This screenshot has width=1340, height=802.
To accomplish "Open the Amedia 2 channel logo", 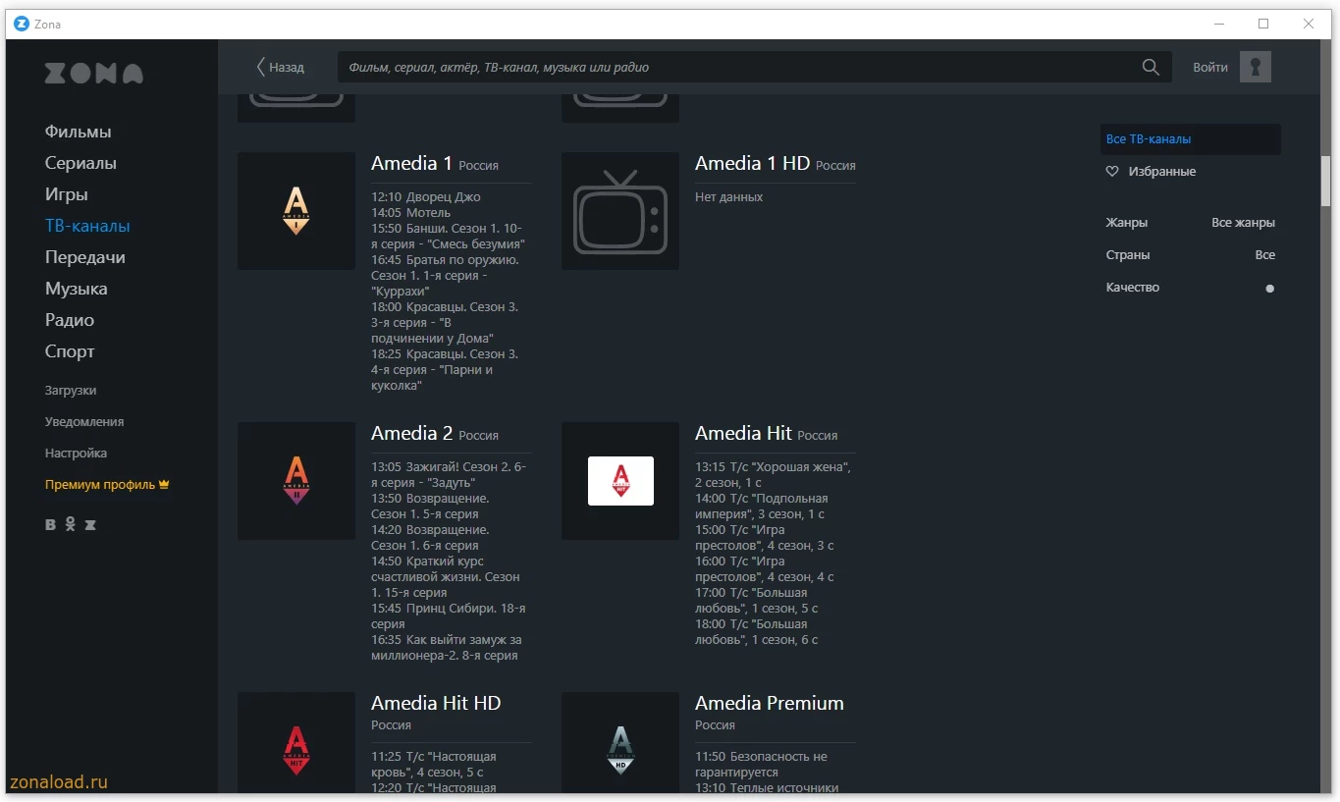I will [x=296, y=481].
